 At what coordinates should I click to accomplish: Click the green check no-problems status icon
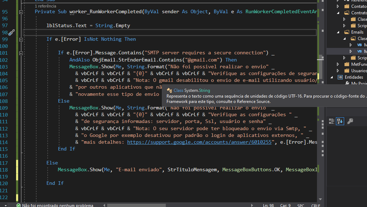19,205
